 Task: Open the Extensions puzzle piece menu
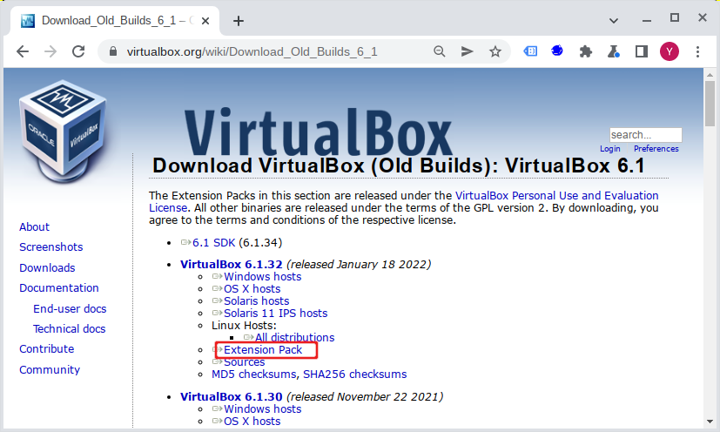pyautogui.click(x=585, y=51)
